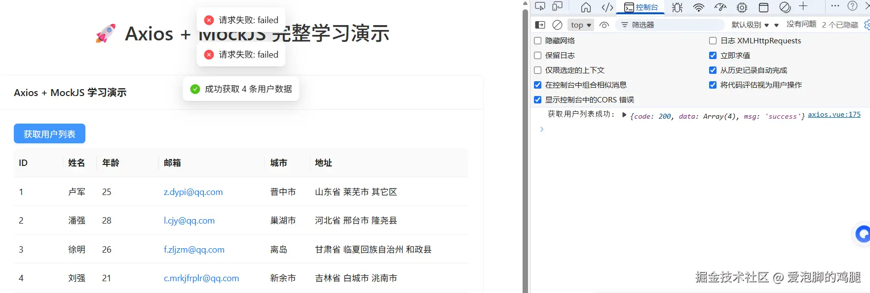870x293 pixels.
Task: Open DevTools customize three-dots menu
Action: [835, 6]
